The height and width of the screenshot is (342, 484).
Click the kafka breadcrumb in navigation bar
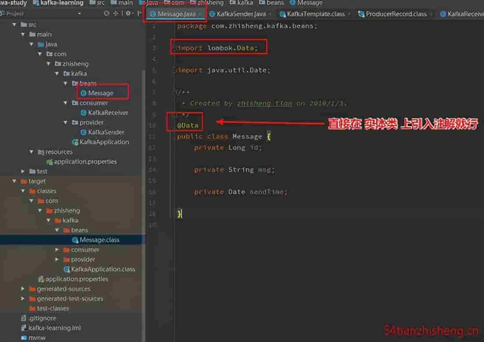(245, 3)
